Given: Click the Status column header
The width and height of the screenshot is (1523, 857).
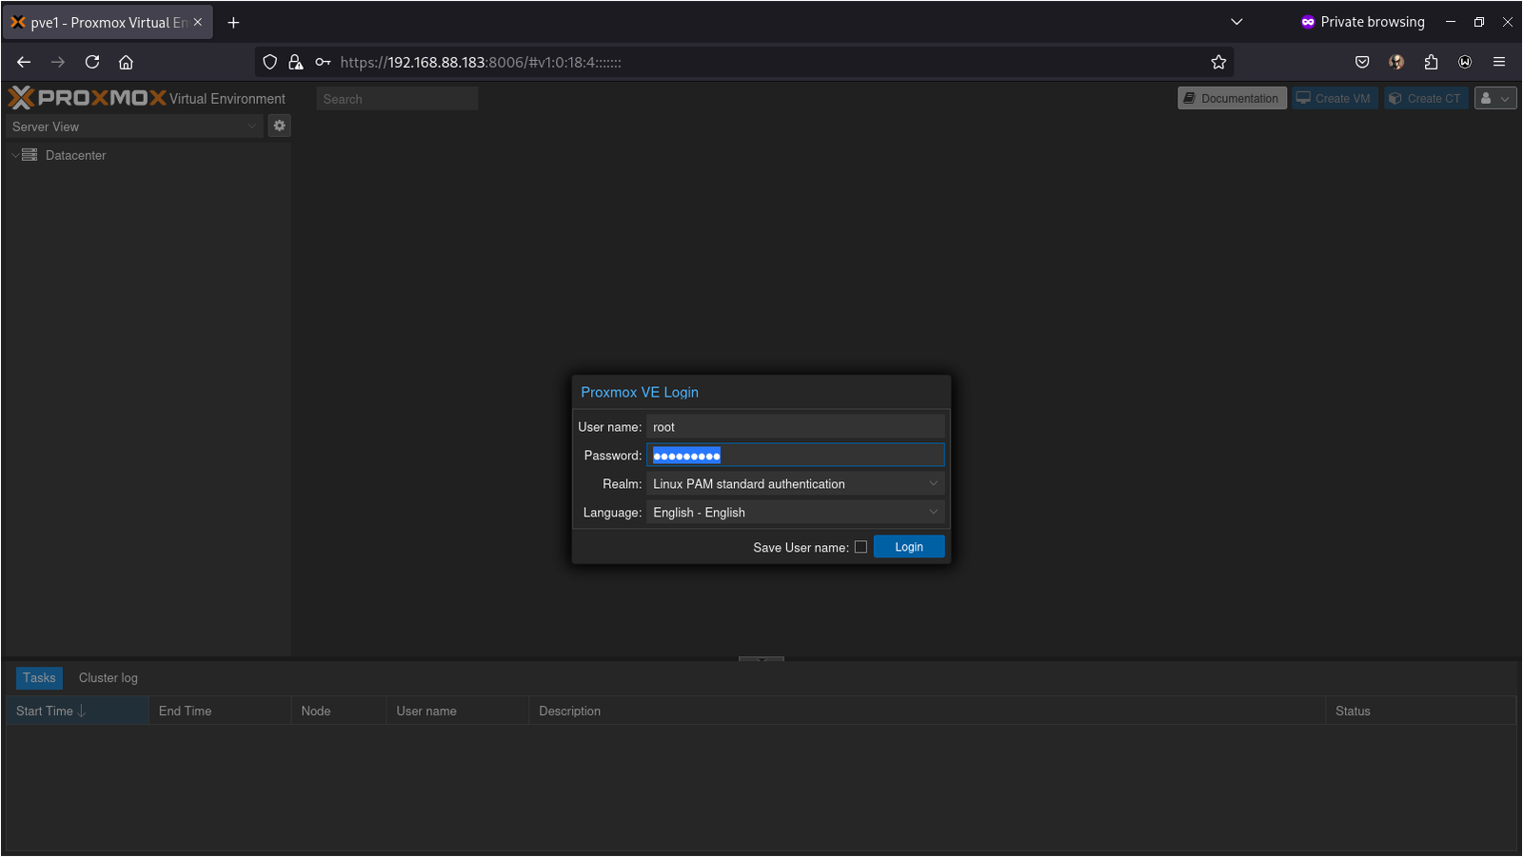Looking at the screenshot, I should point(1420,711).
